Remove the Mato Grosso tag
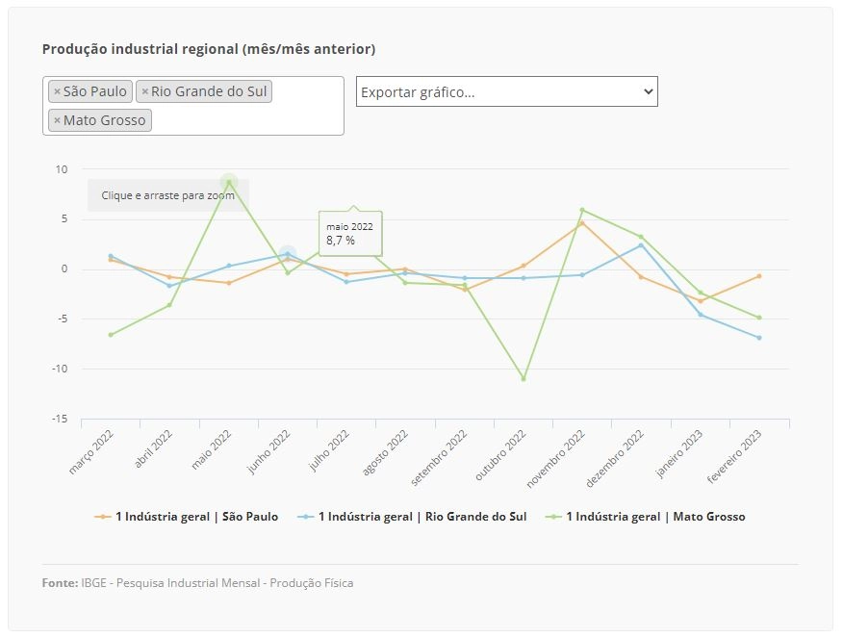Viewport: 843px width, 638px height. (57, 120)
